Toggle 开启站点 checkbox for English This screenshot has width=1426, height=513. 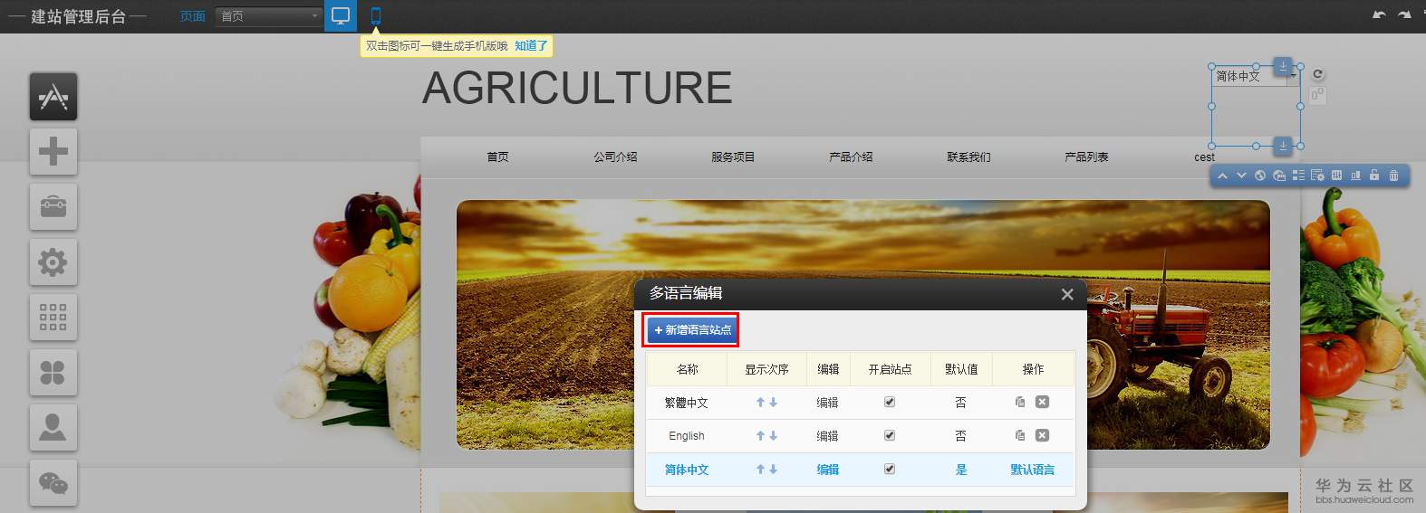pyautogui.click(x=890, y=435)
